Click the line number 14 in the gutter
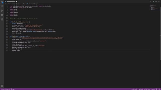Viewport: 161px width, 90px height. pos(7,22)
